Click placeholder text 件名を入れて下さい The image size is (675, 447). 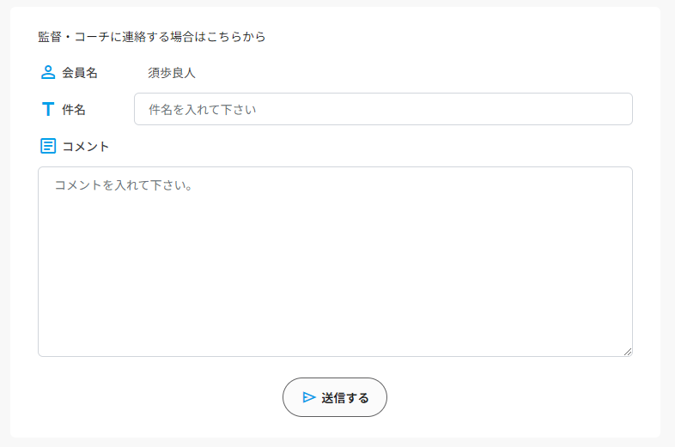coord(203,110)
